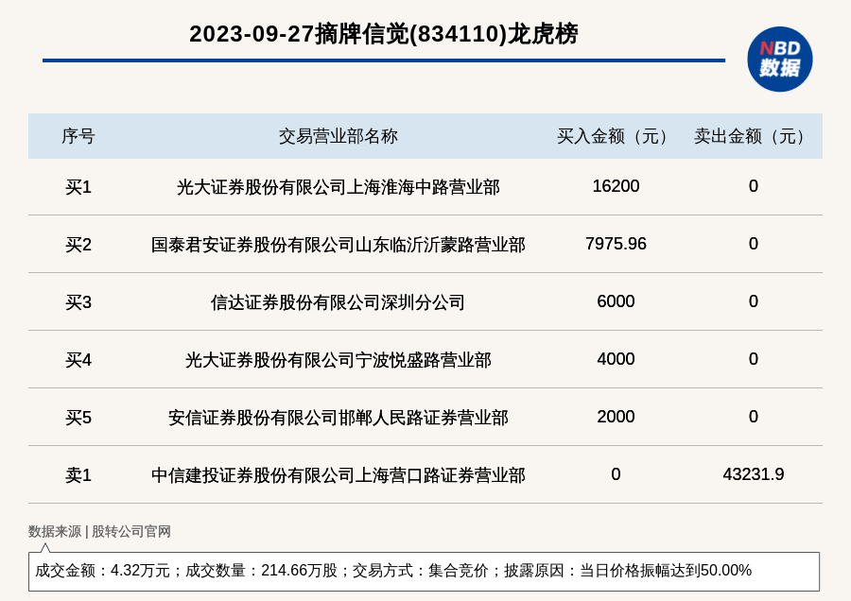Click the 成交金额：4.32万元 summary box
Image resolution: width=851 pixels, height=601 pixels.
click(424, 571)
